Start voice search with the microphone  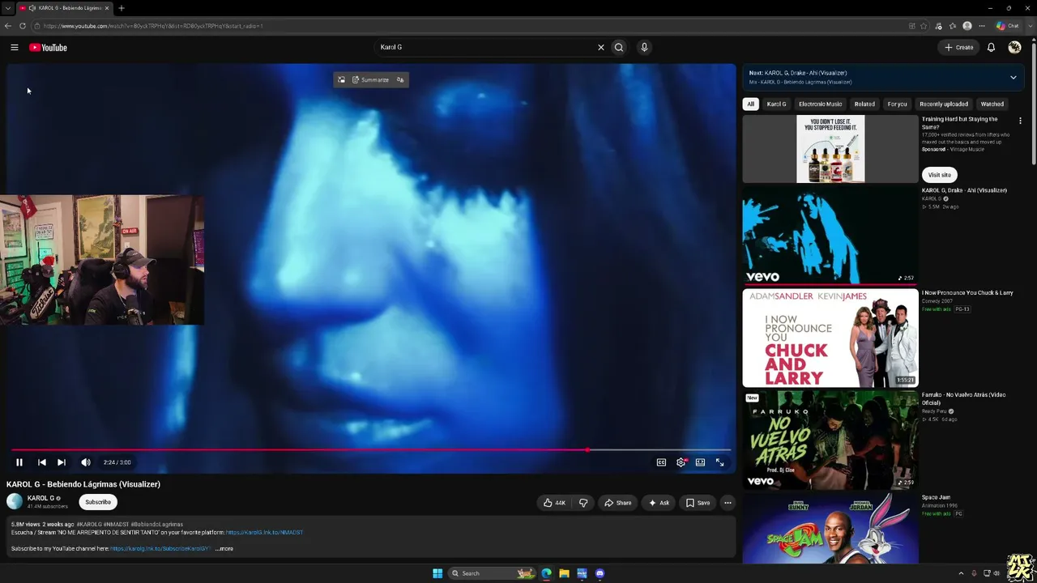tap(644, 47)
